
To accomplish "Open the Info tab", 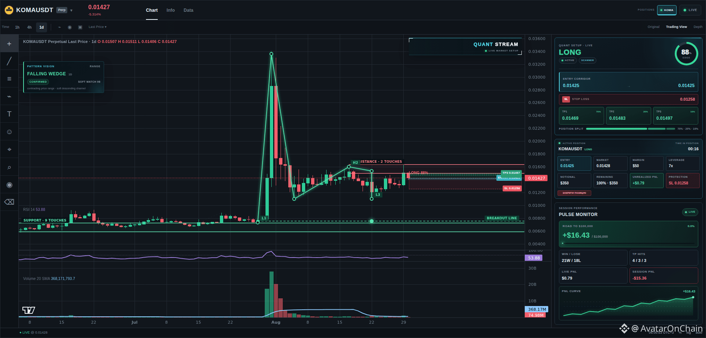I will (171, 10).
